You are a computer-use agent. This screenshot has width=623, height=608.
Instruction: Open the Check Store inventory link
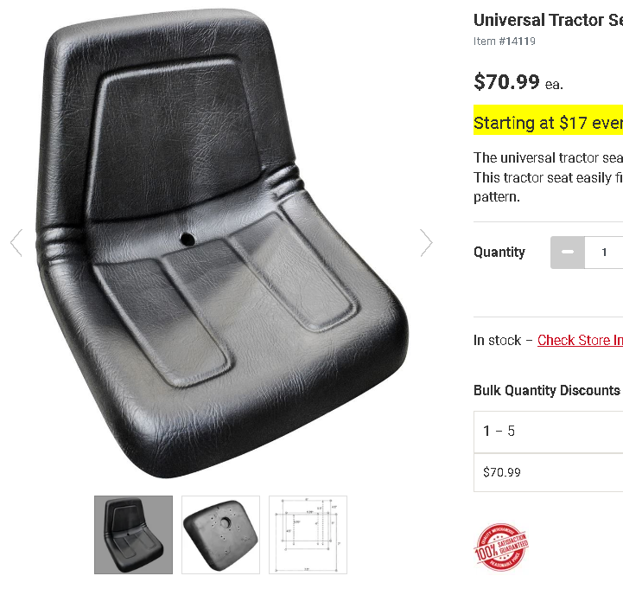[x=580, y=340]
